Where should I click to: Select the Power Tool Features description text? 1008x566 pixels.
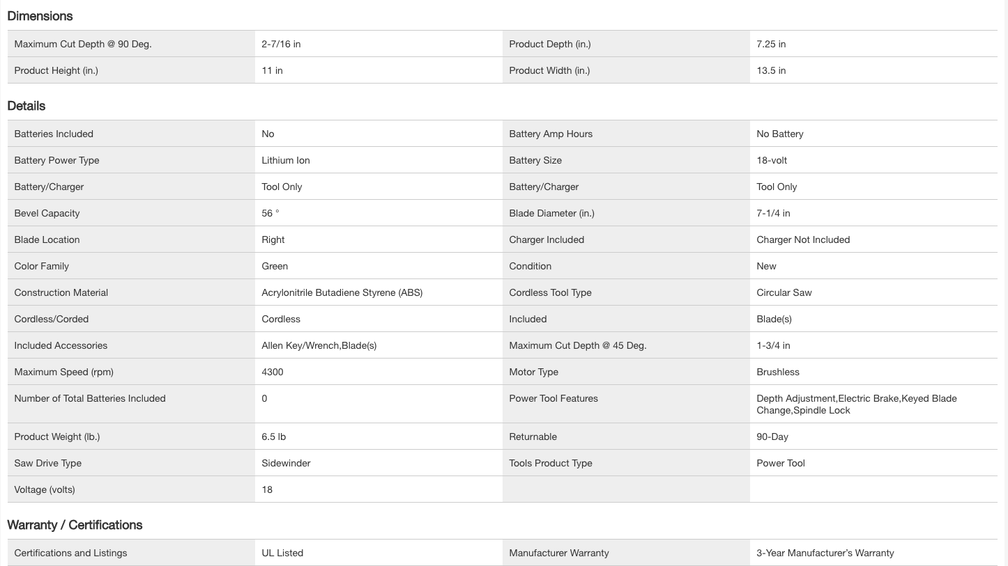coord(856,404)
